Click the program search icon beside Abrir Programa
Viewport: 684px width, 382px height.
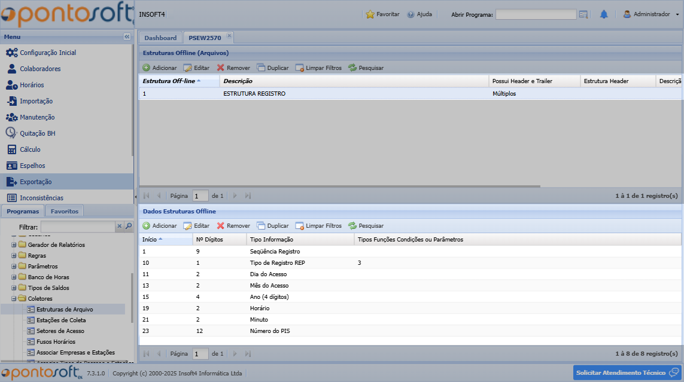coord(583,14)
